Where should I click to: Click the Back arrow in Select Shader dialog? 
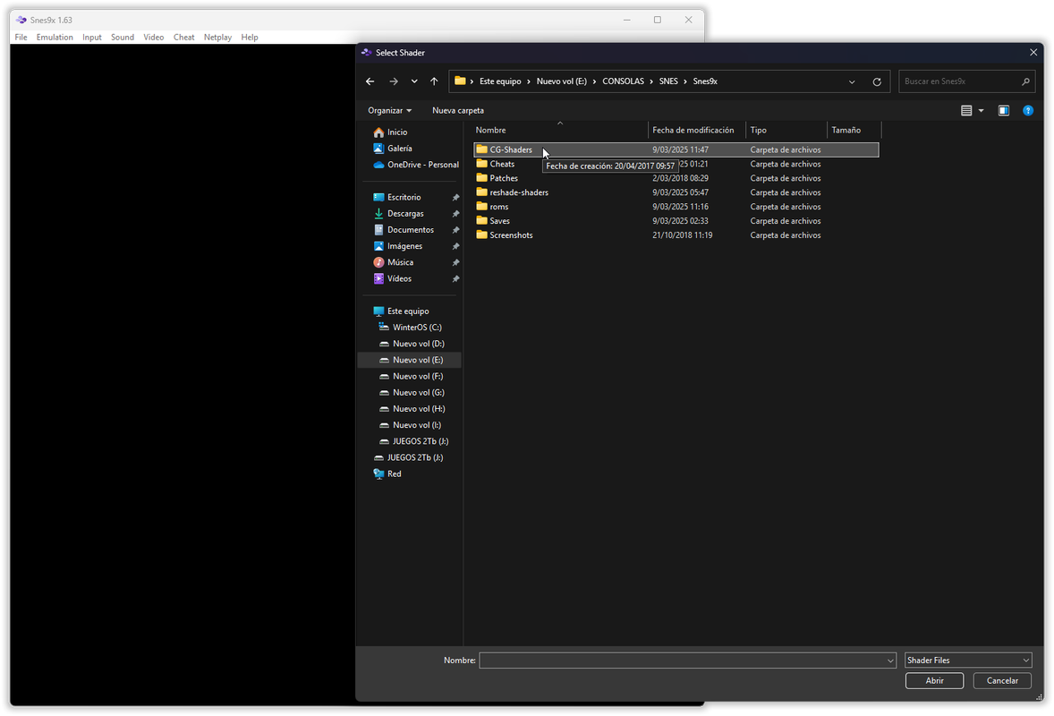click(x=370, y=81)
